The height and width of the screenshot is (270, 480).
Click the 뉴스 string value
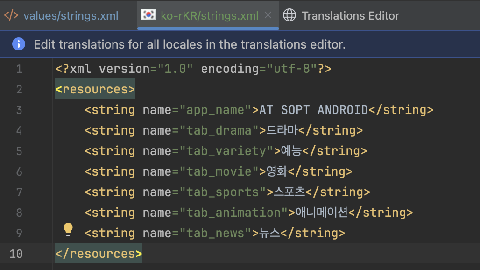pos(269,233)
